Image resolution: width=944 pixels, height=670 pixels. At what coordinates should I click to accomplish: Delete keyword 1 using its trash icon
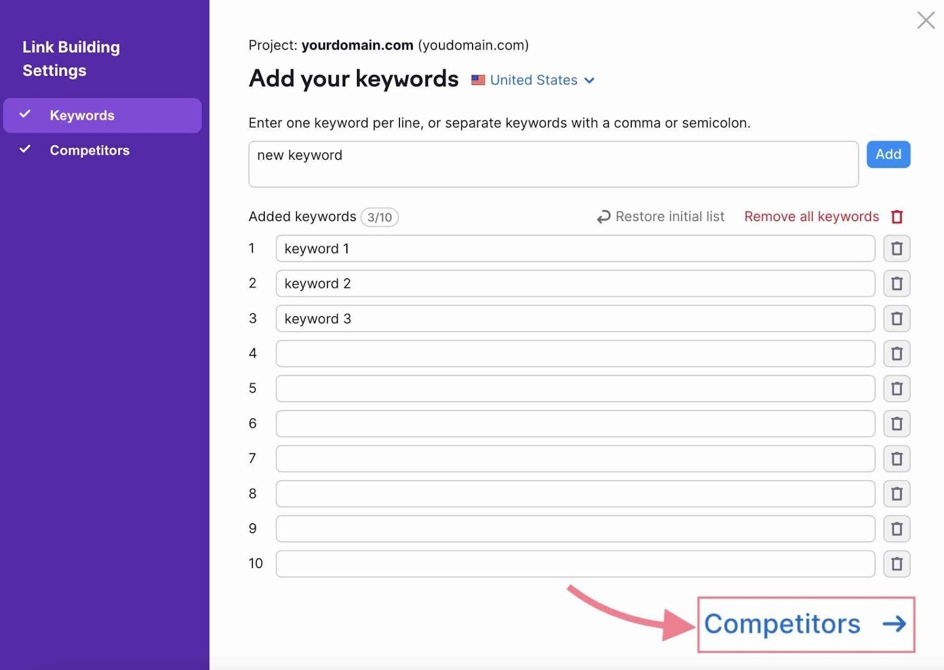(896, 248)
